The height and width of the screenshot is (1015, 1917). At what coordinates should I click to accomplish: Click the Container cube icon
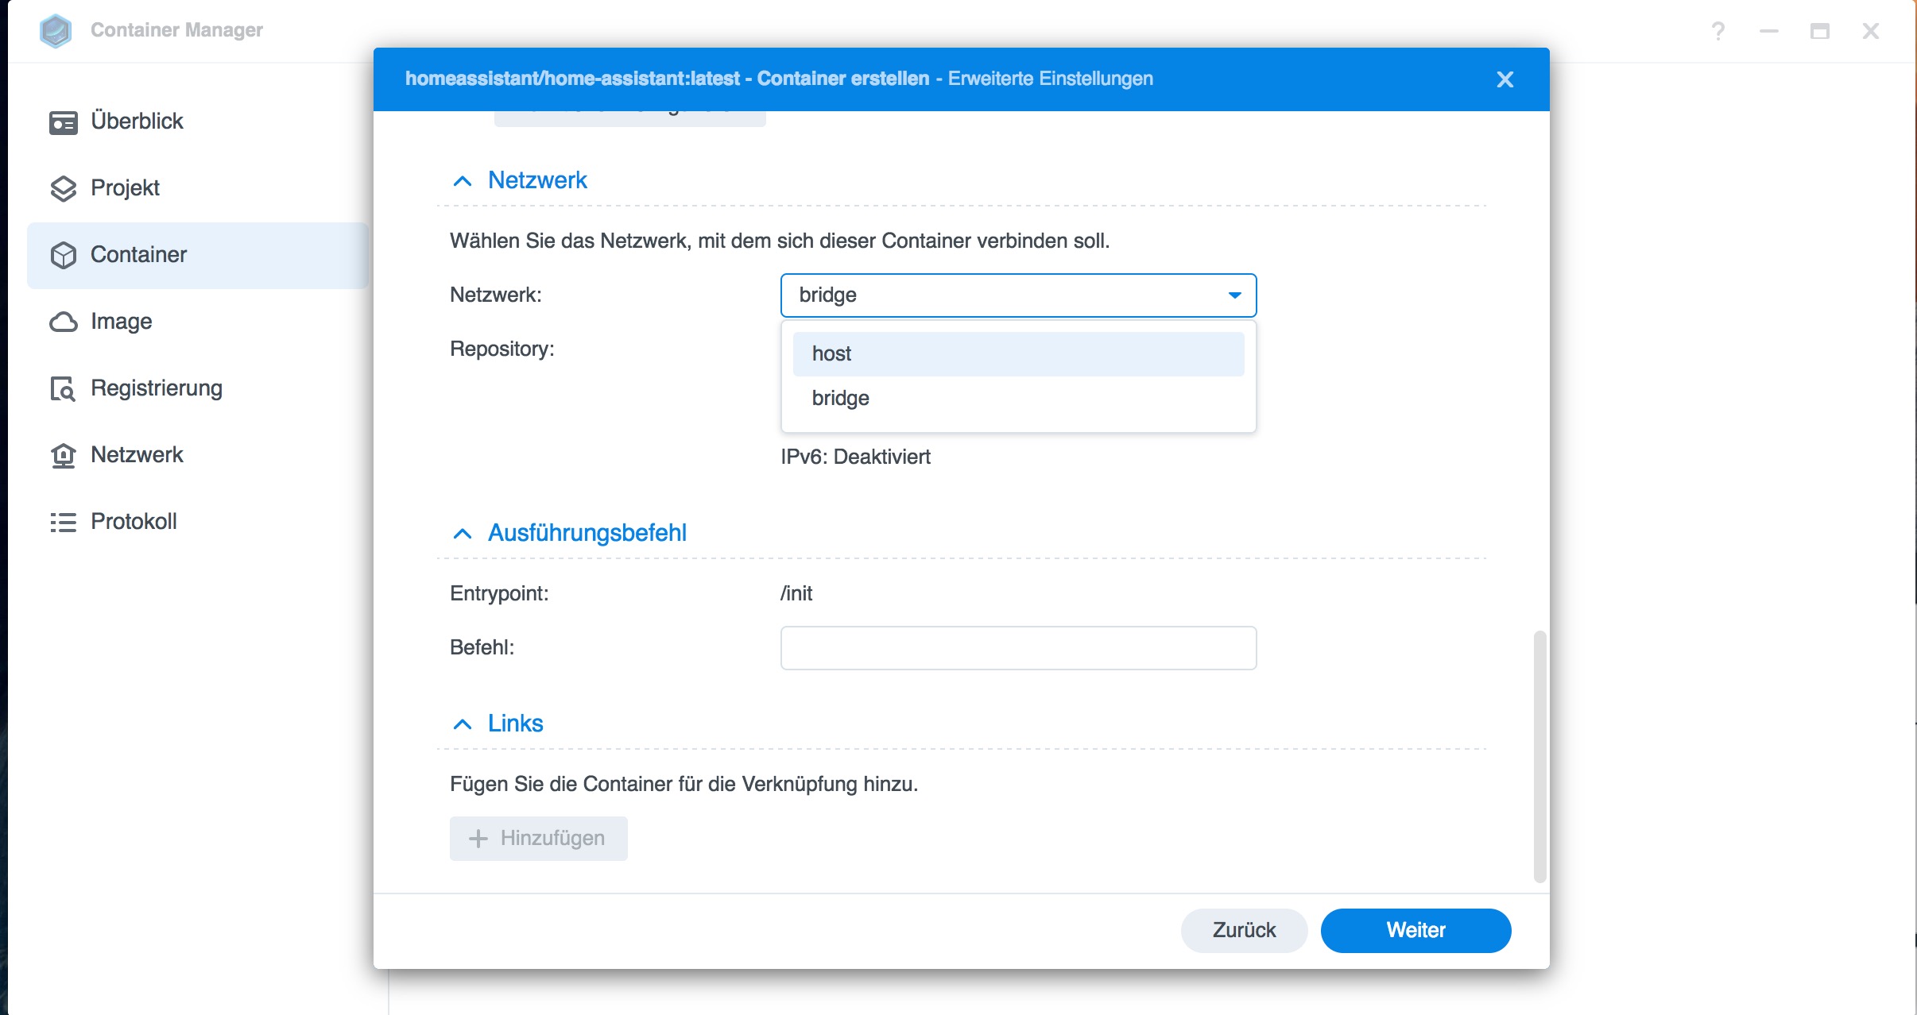pos(63,255)
